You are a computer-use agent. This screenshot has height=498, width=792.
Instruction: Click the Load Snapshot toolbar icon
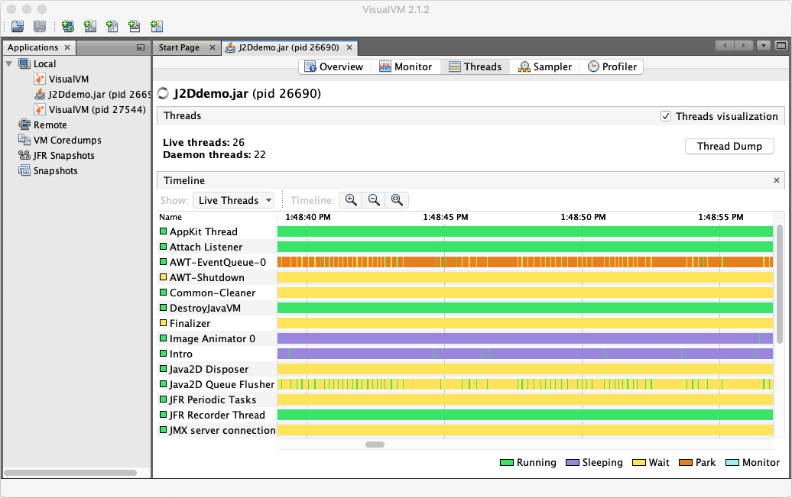18,26
